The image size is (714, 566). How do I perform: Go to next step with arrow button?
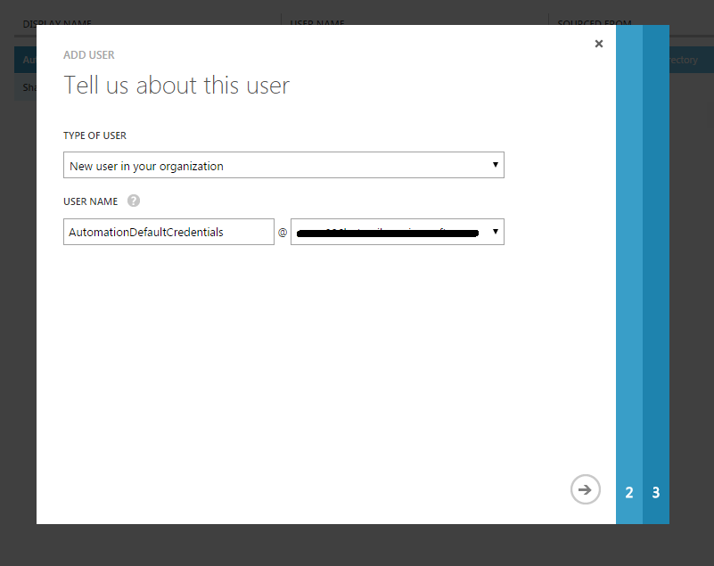tap(585, 489)
